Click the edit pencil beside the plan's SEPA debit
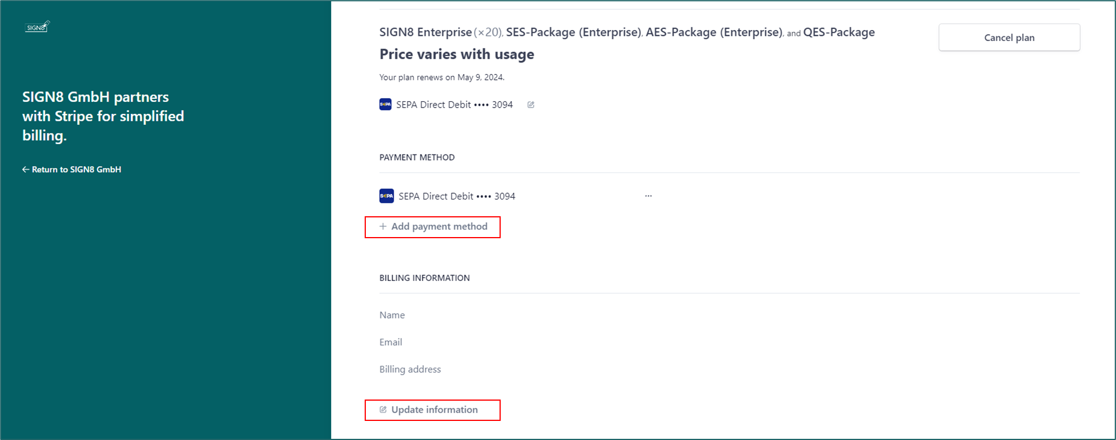The image size is (1116, 440). (x=531, y=105)
